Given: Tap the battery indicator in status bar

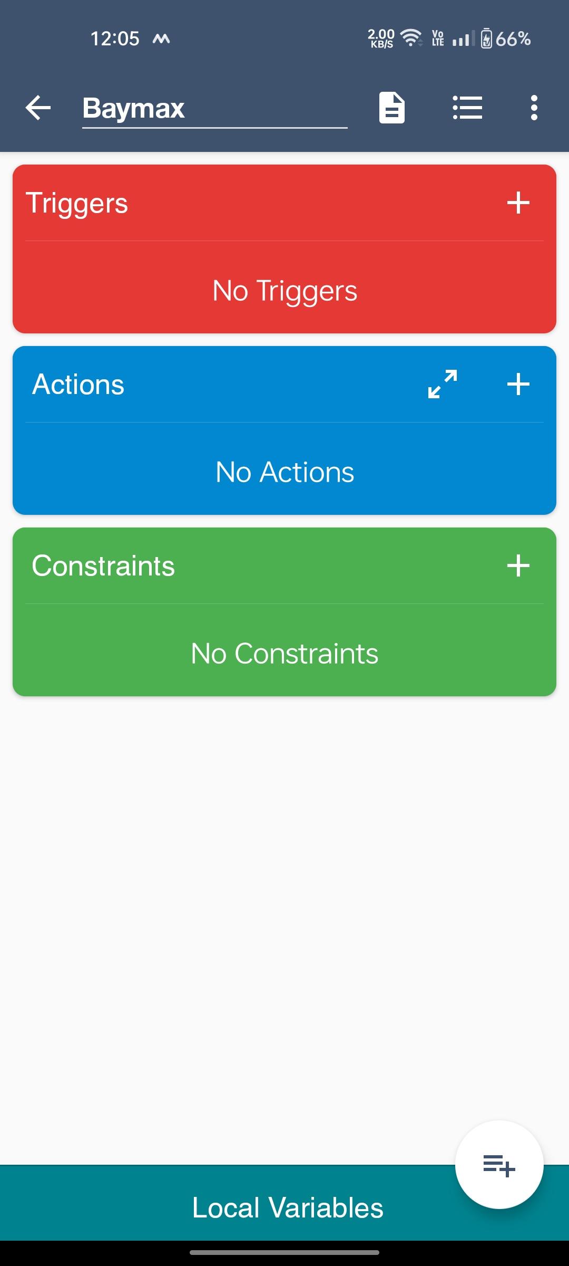Looking at the screenshot, I should [x=487, y=39].
